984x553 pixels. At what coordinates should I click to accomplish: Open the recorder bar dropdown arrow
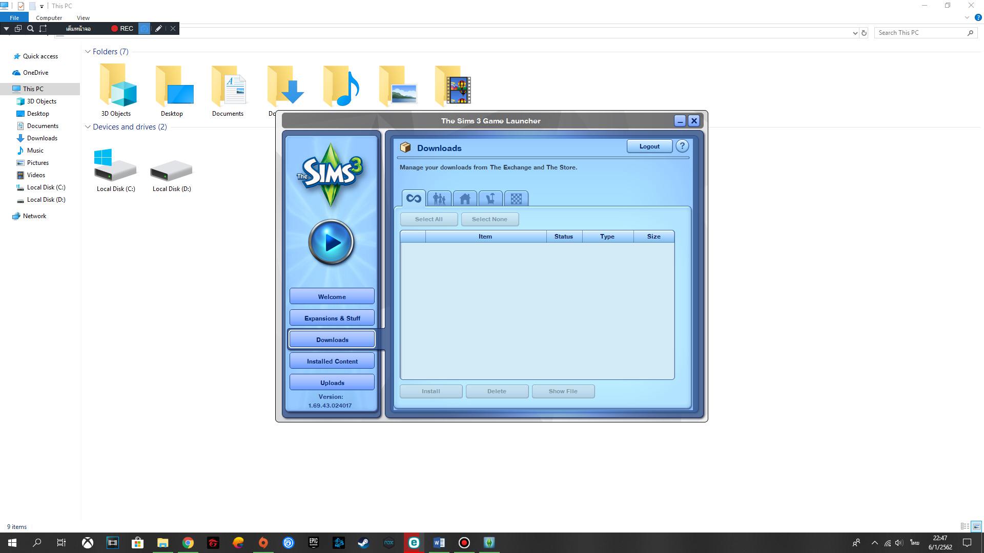(x=6, y=29)
